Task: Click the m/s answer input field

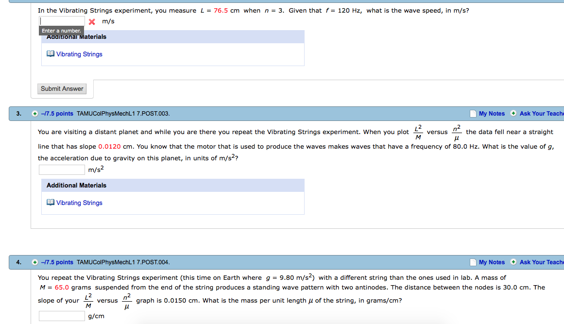Action: point(62,21)
